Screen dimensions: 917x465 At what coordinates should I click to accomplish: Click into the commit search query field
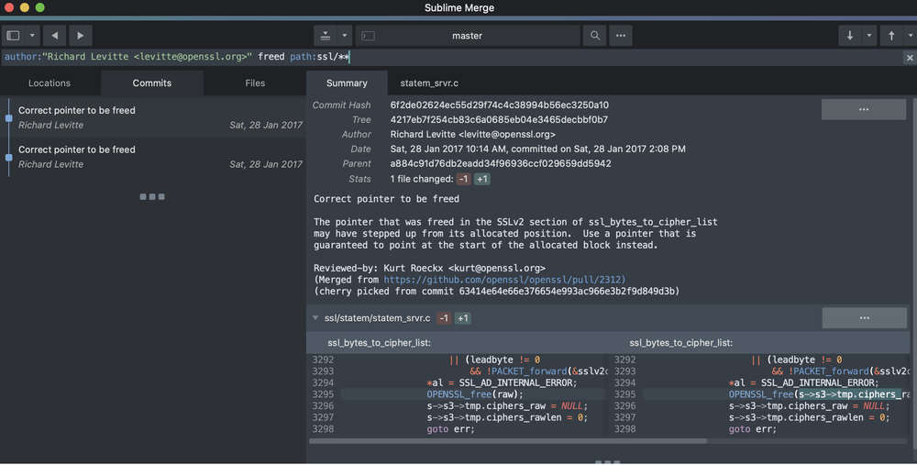click(x=550, y=58)
